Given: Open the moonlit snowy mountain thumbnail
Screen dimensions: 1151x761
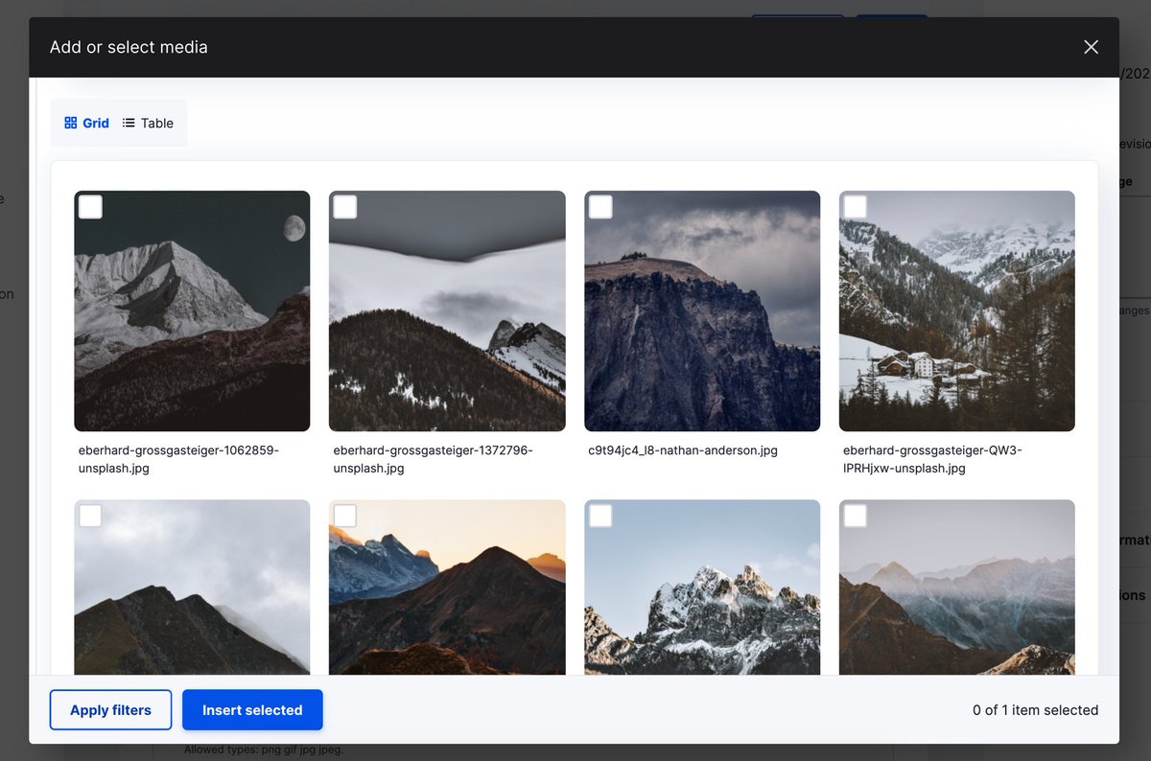Looking at the screenshot, I should point(192,311).
